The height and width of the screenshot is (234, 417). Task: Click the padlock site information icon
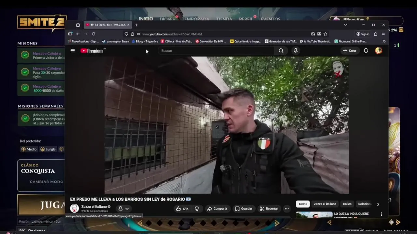132,34
